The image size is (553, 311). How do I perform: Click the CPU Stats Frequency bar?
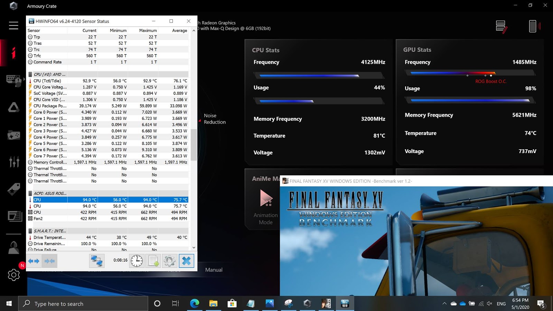pyautogui.click(x=319, y=75)
